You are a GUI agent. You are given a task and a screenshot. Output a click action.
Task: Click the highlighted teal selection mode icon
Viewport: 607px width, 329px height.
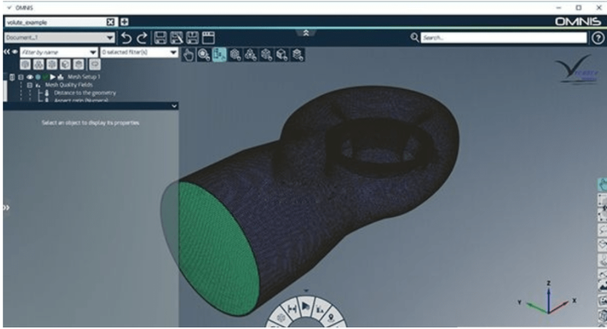click(219, 53)
